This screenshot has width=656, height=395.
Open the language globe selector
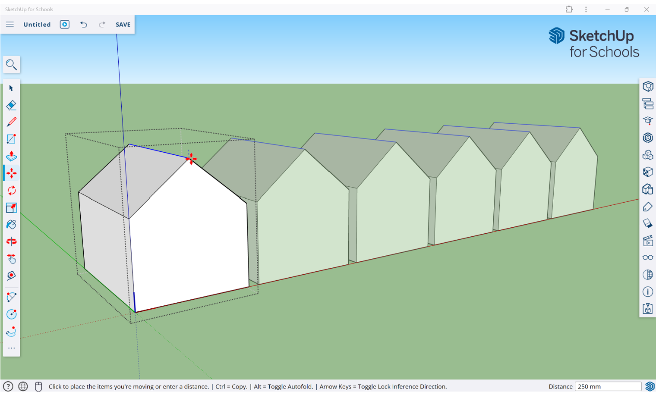23,386
